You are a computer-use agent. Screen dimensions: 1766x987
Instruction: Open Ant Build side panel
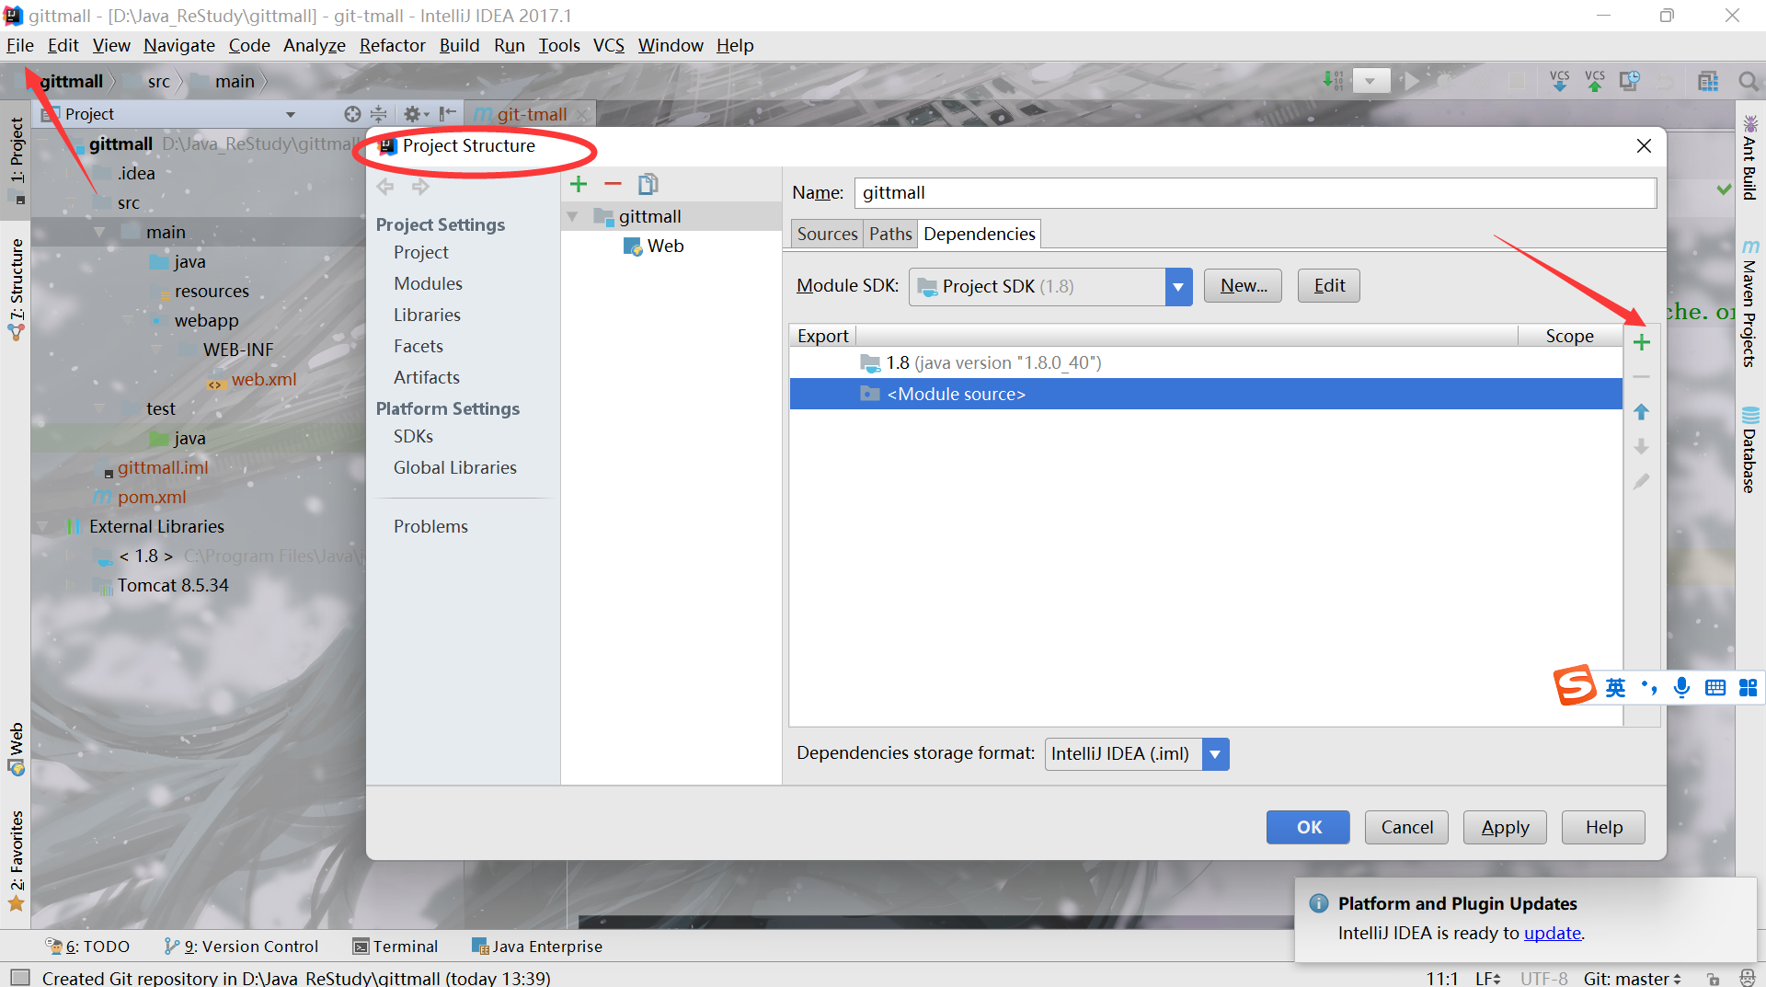tap(1749, 157)
